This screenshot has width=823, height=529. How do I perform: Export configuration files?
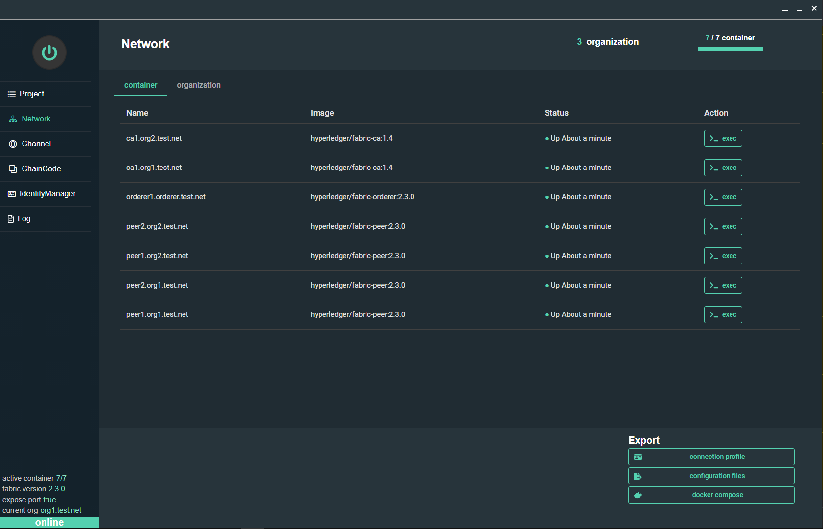click(711, 476)
